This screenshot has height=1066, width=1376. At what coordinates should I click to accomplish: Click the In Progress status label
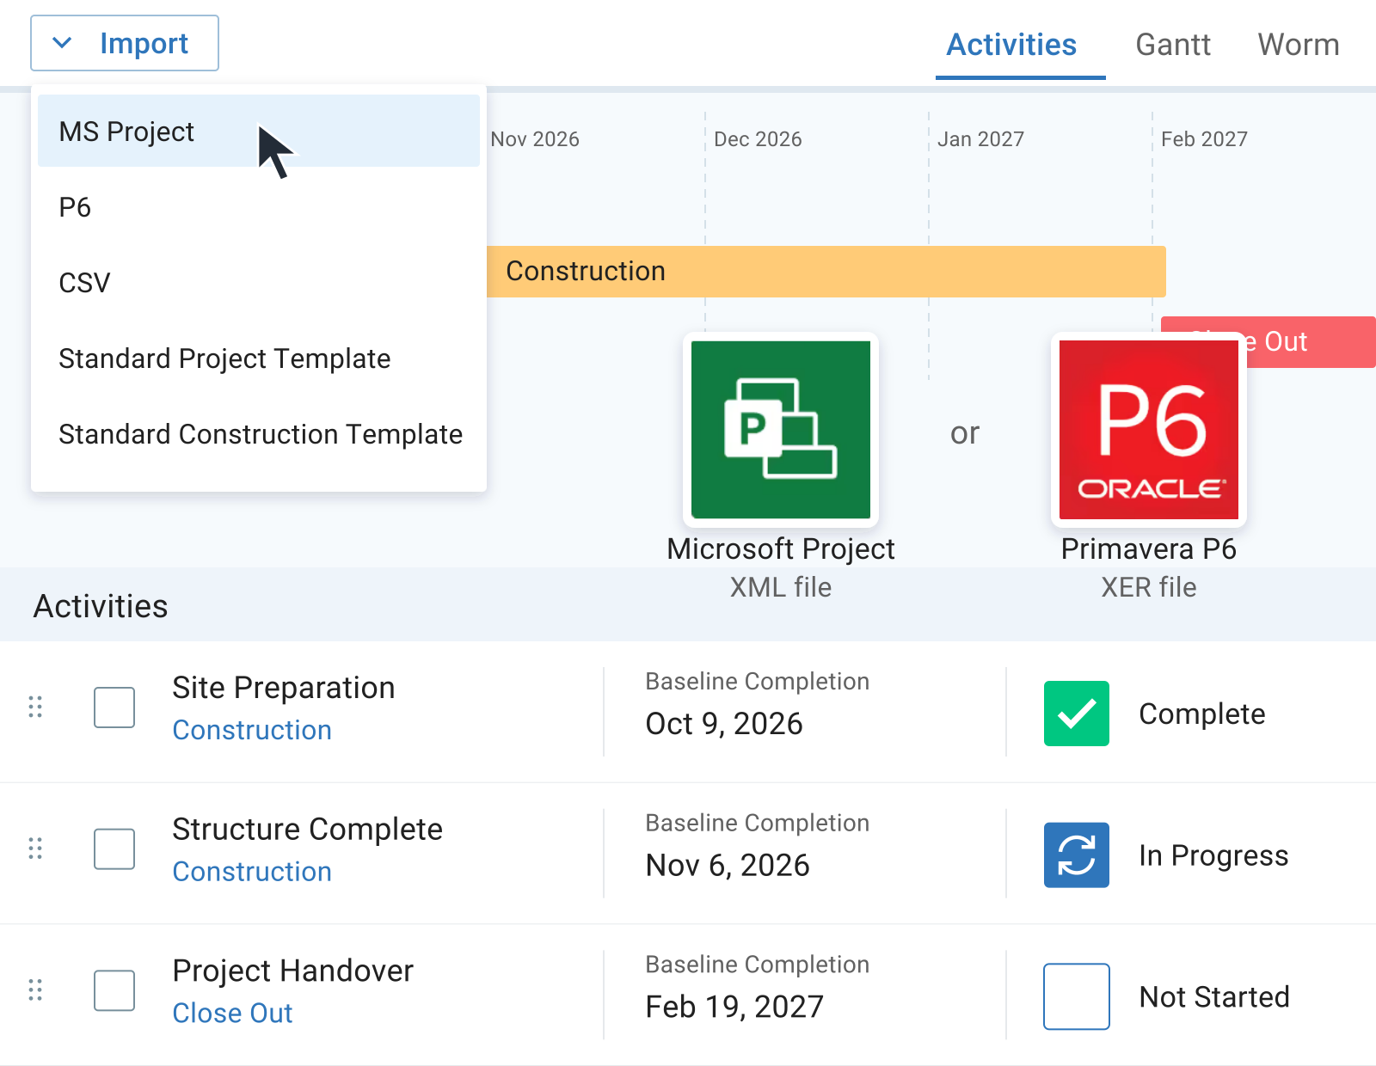tap(1213, 855)
